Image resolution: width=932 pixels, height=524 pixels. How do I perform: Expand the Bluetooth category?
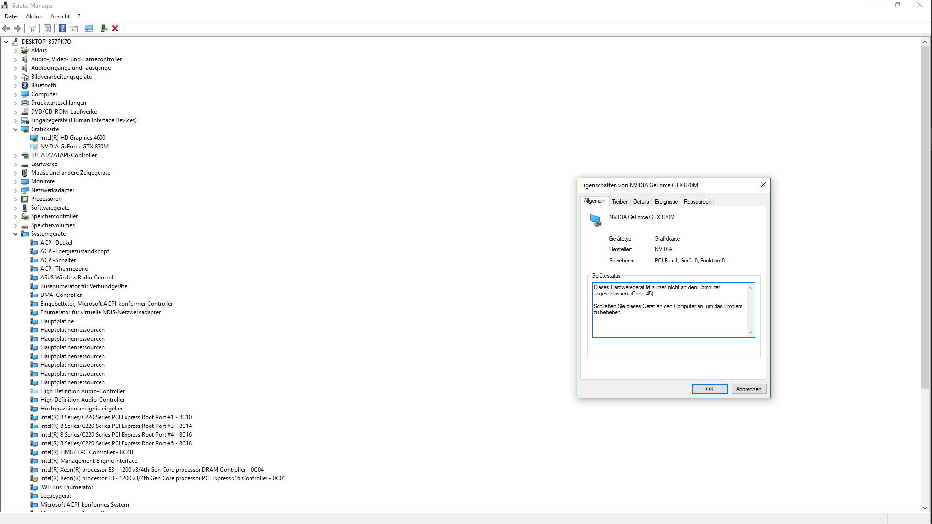pyautogui.click(x=15, y=85)
